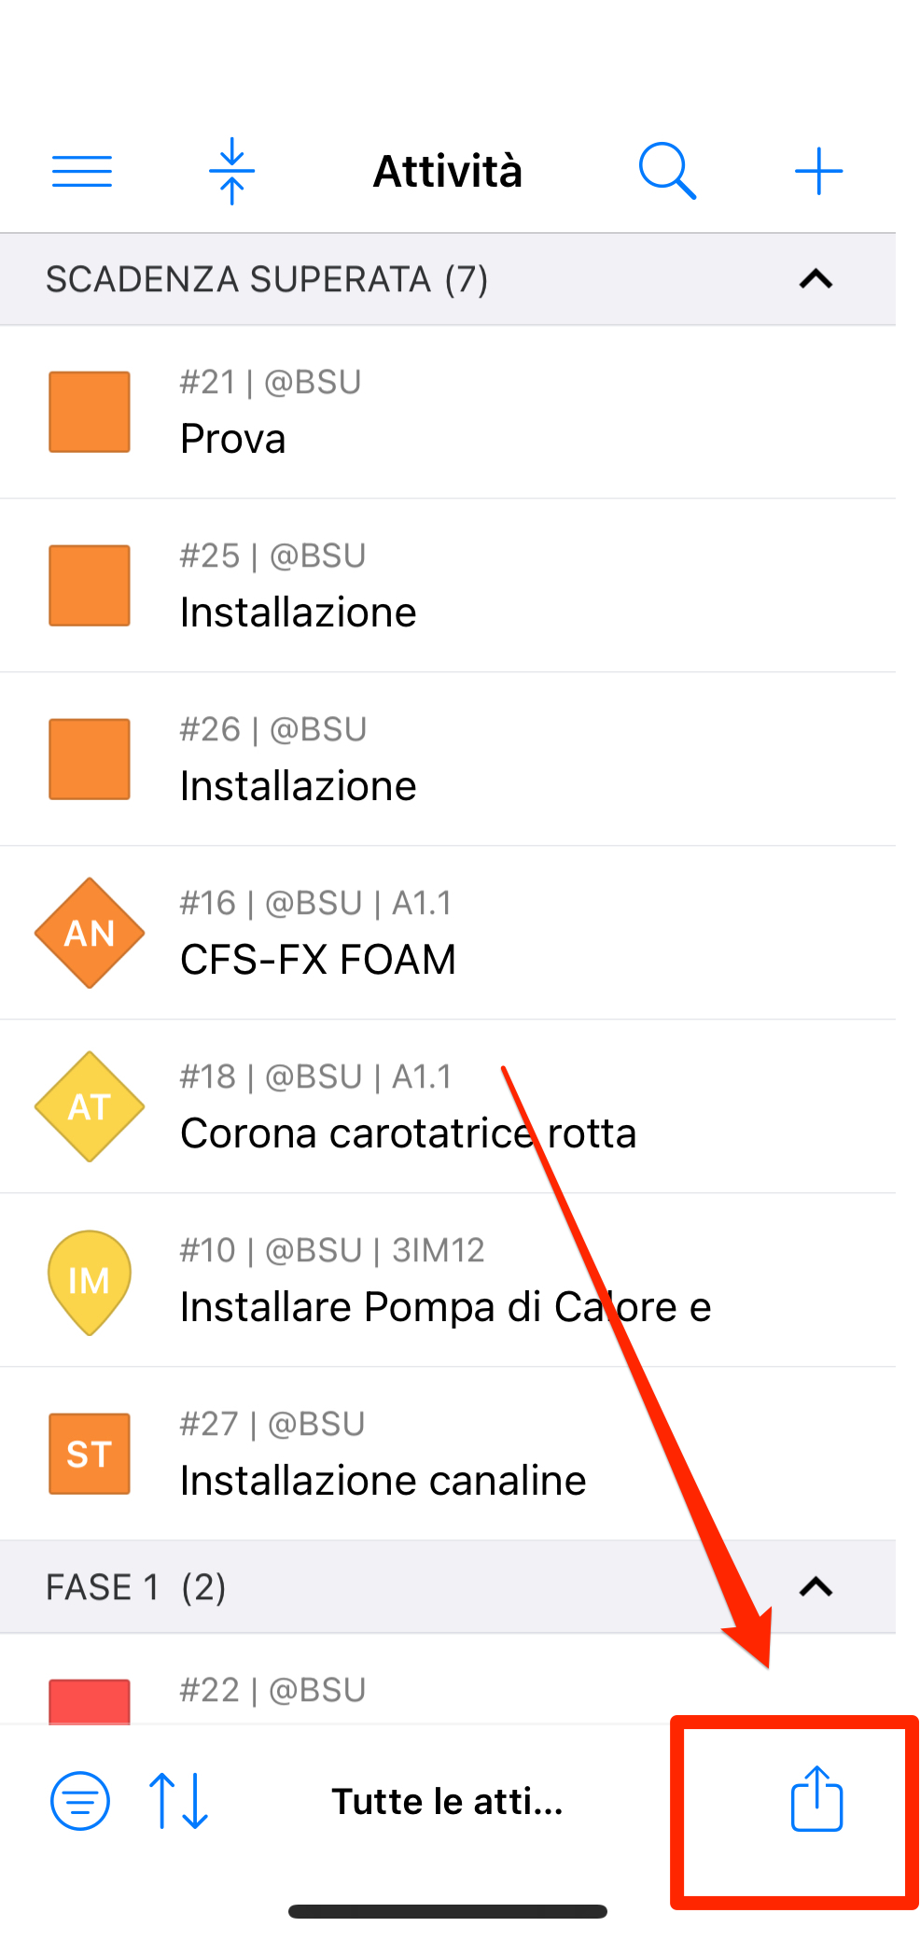Open the hamburger menu icon
The height and width of the screenshot is (1941, 920).
(x=82, y=172)
